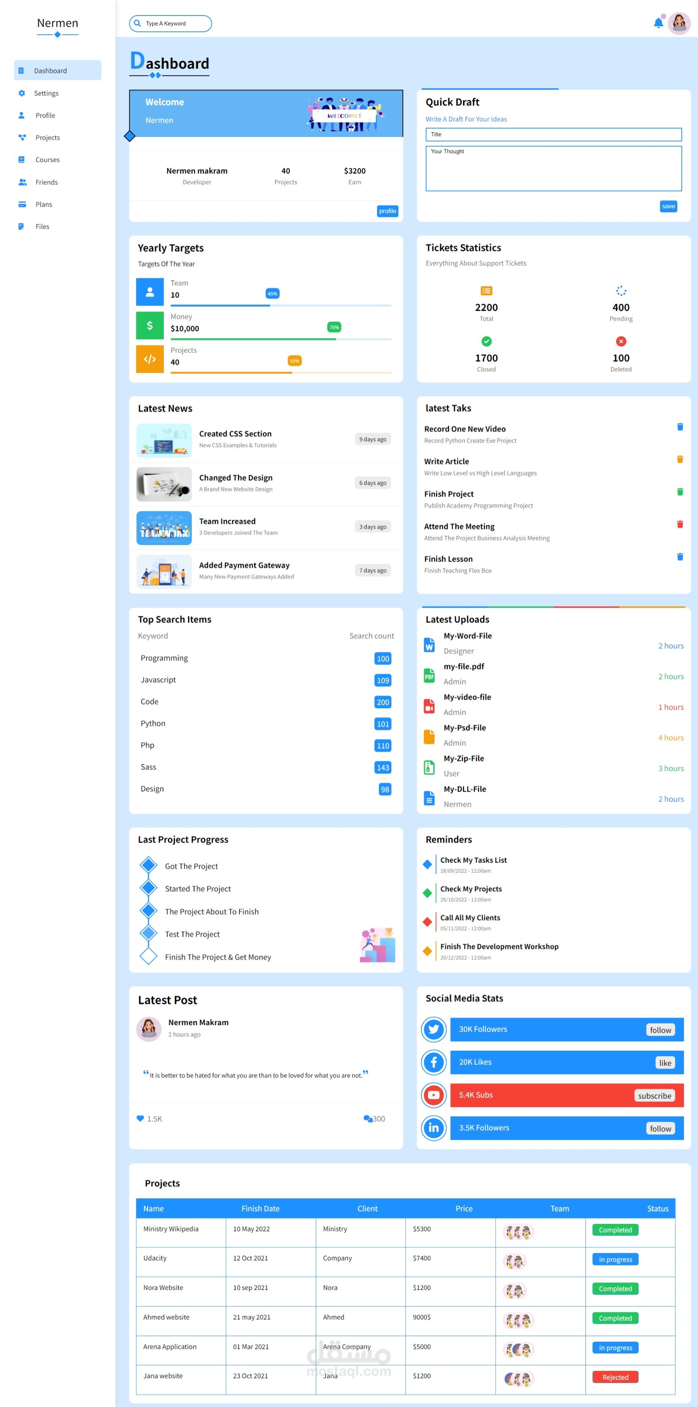Click the Nermen Makram post avatar

[x=148, y=1029]
